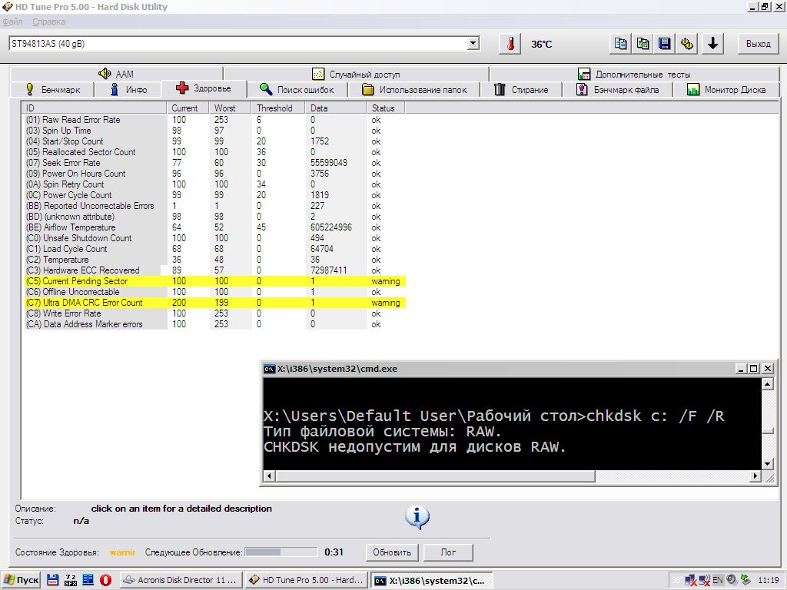Viewport: 787px width, 590px height.
Task: Click the cmd.exe taskbar button
Action: pos(432,581)
